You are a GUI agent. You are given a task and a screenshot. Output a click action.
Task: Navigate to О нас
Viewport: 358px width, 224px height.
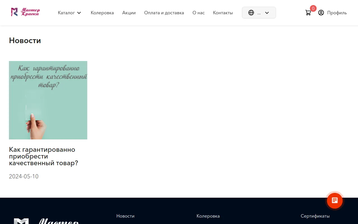point(199,13)
